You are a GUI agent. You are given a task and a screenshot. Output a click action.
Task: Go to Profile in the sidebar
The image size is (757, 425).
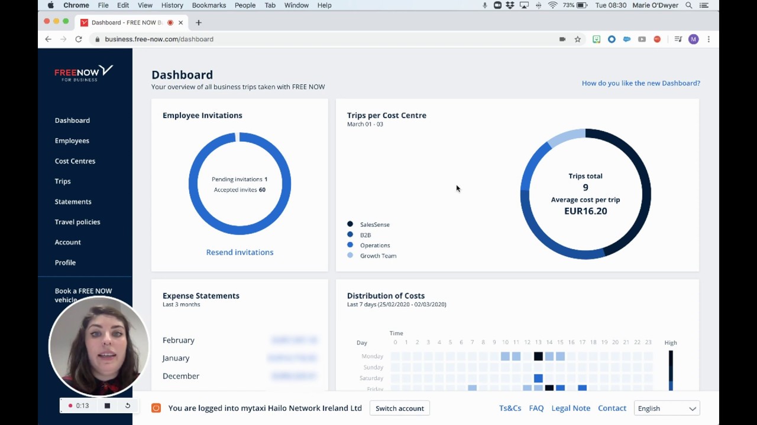[x=65, y=263]
